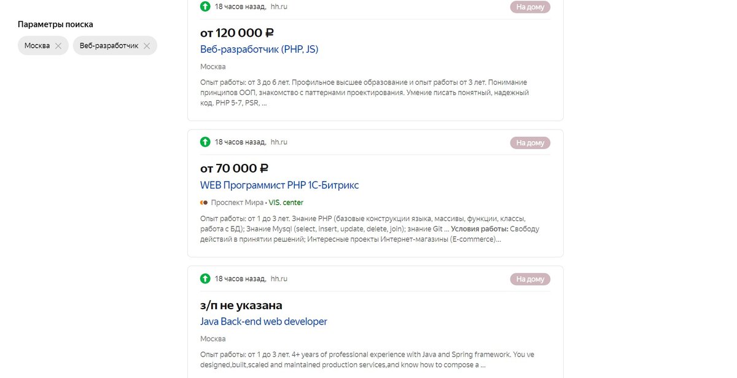The width and height of the screenshot is (737, 378).
Task: Open the vacancy 'Веб-разработчик (PHP, JS)'
Action: point(259,49)
